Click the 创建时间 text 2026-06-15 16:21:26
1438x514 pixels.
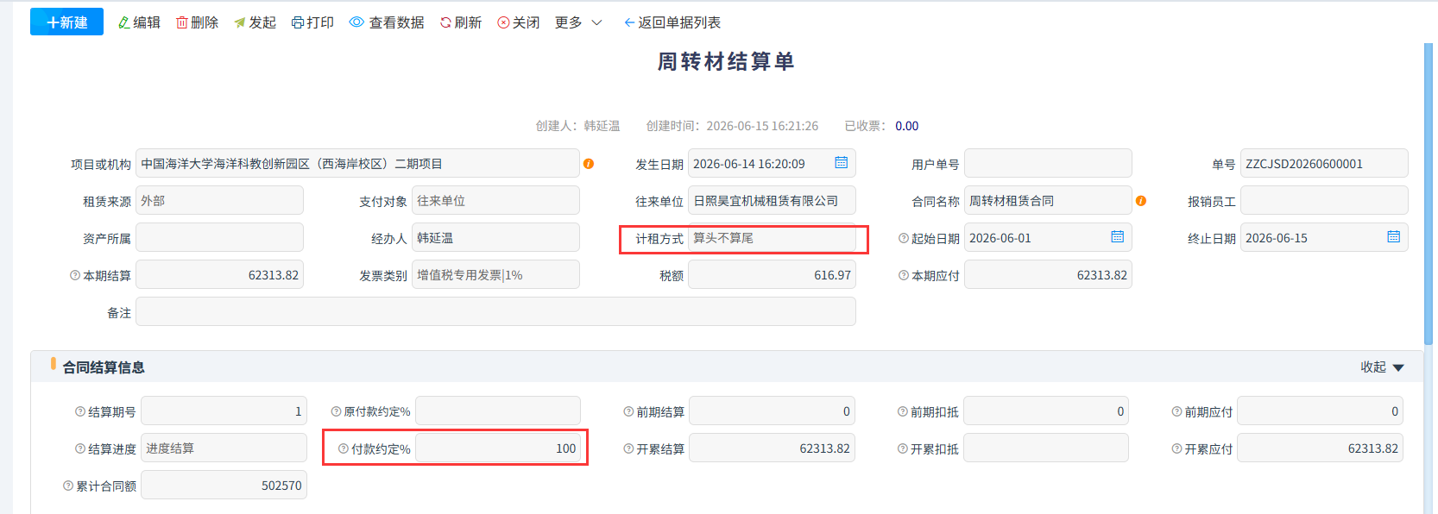click(x=762, y=126)
